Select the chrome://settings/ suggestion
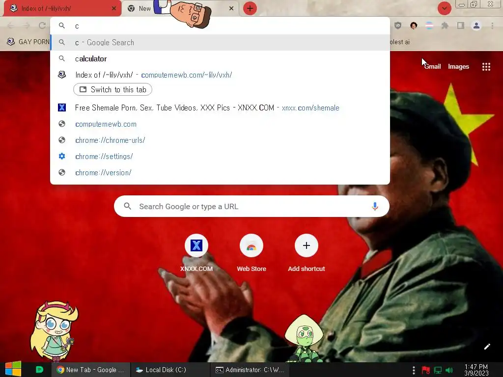This screenshot has width=503, height=377. [220, 157]
